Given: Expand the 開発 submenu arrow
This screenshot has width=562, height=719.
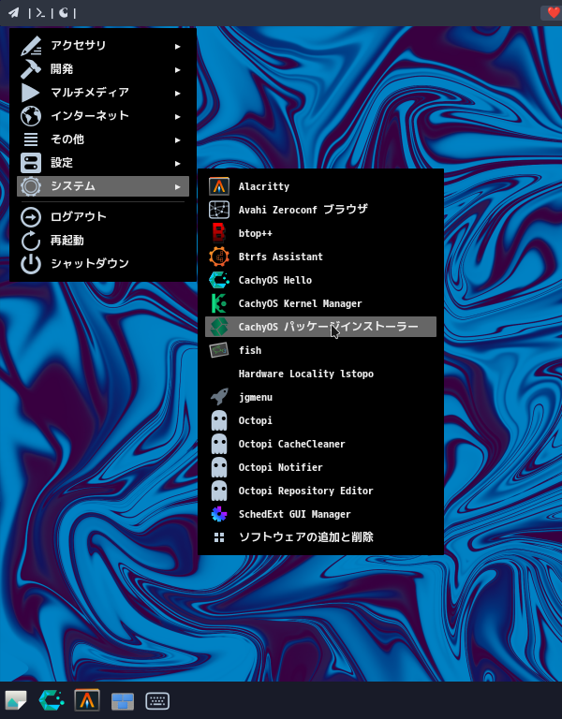Looking at the screenshot, I should click(178, 69).
